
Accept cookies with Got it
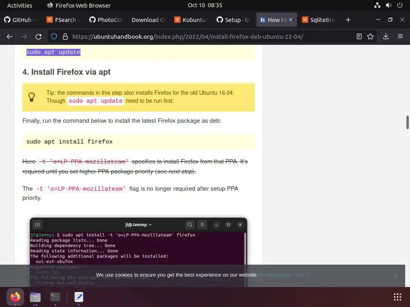[302, 275]
